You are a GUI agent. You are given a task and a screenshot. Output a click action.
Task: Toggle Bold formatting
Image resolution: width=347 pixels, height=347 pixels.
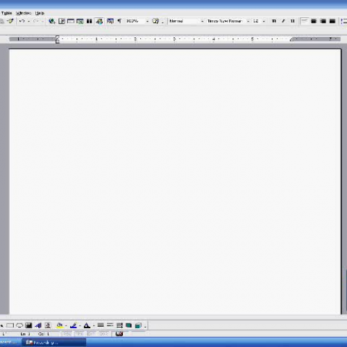(274, 21)
